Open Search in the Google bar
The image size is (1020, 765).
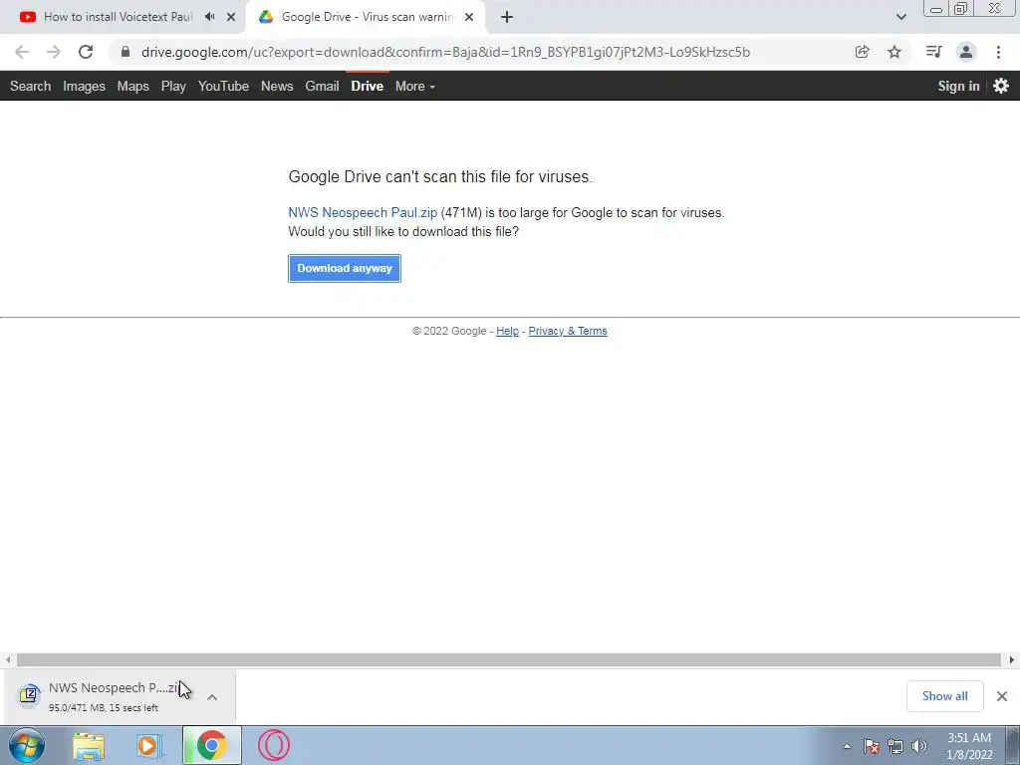click(x=31, y=86)
